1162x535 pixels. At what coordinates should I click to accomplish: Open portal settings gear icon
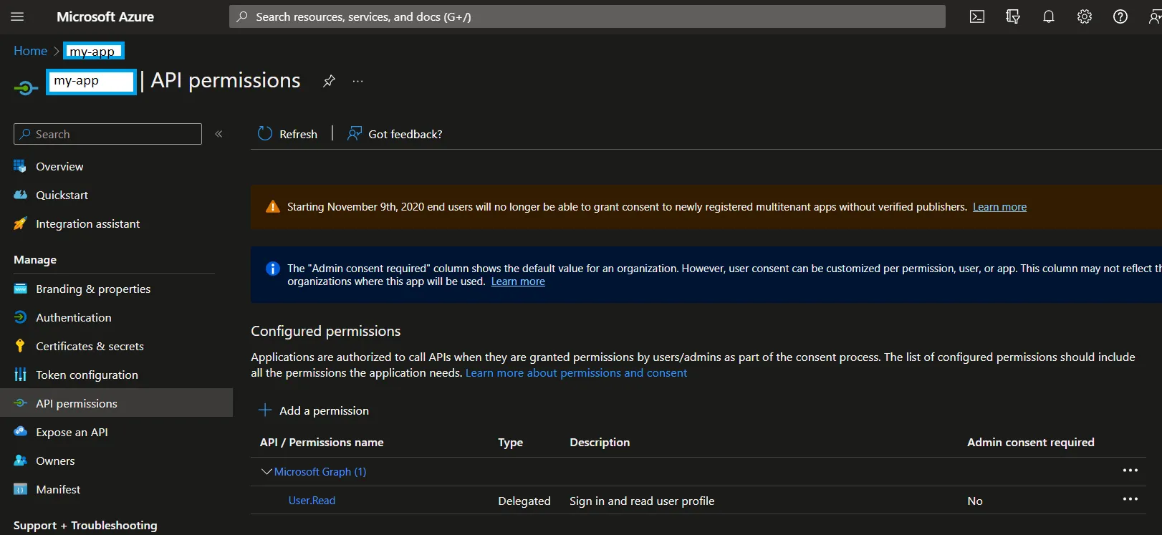coord(1085,16)
